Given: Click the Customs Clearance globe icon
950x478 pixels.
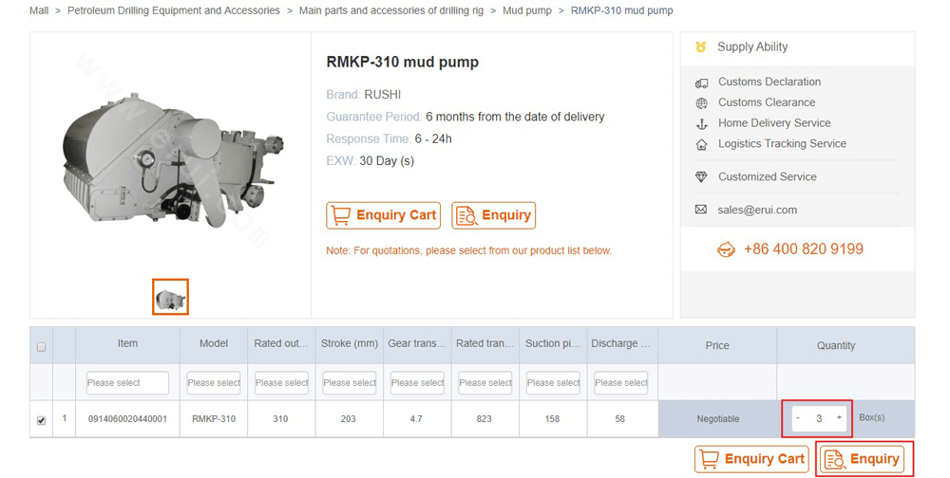Looking at the screenshot, I should click(701, 103).
